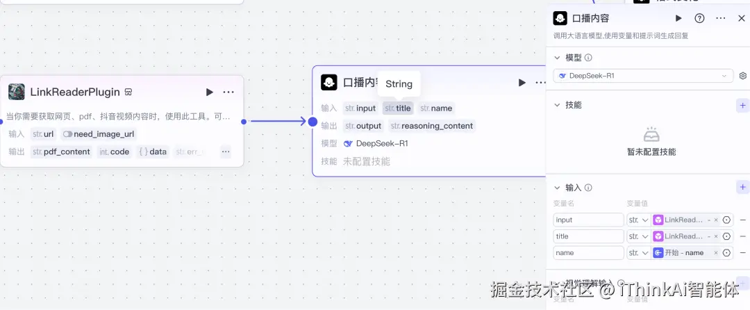Screen dimensions: 750x310
Task: Show more LinkReaderPlugin outputs via the ellipsis chip
Action: 226,152
